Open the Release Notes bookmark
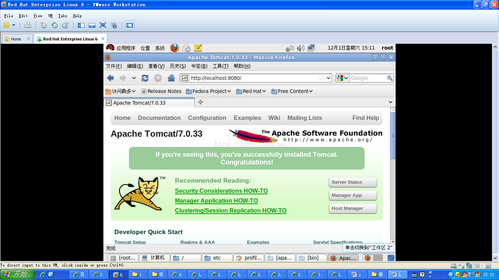This screenshot has height=280, width=499. (x=161, y=91)
